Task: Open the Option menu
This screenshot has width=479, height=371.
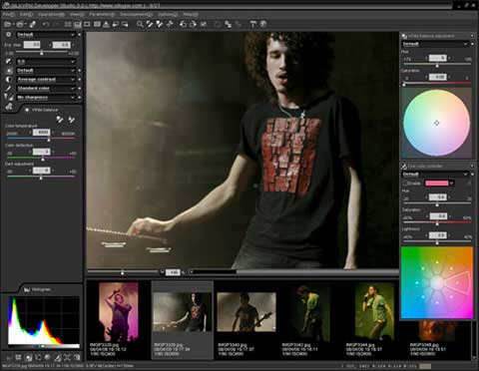Action: 168,15
